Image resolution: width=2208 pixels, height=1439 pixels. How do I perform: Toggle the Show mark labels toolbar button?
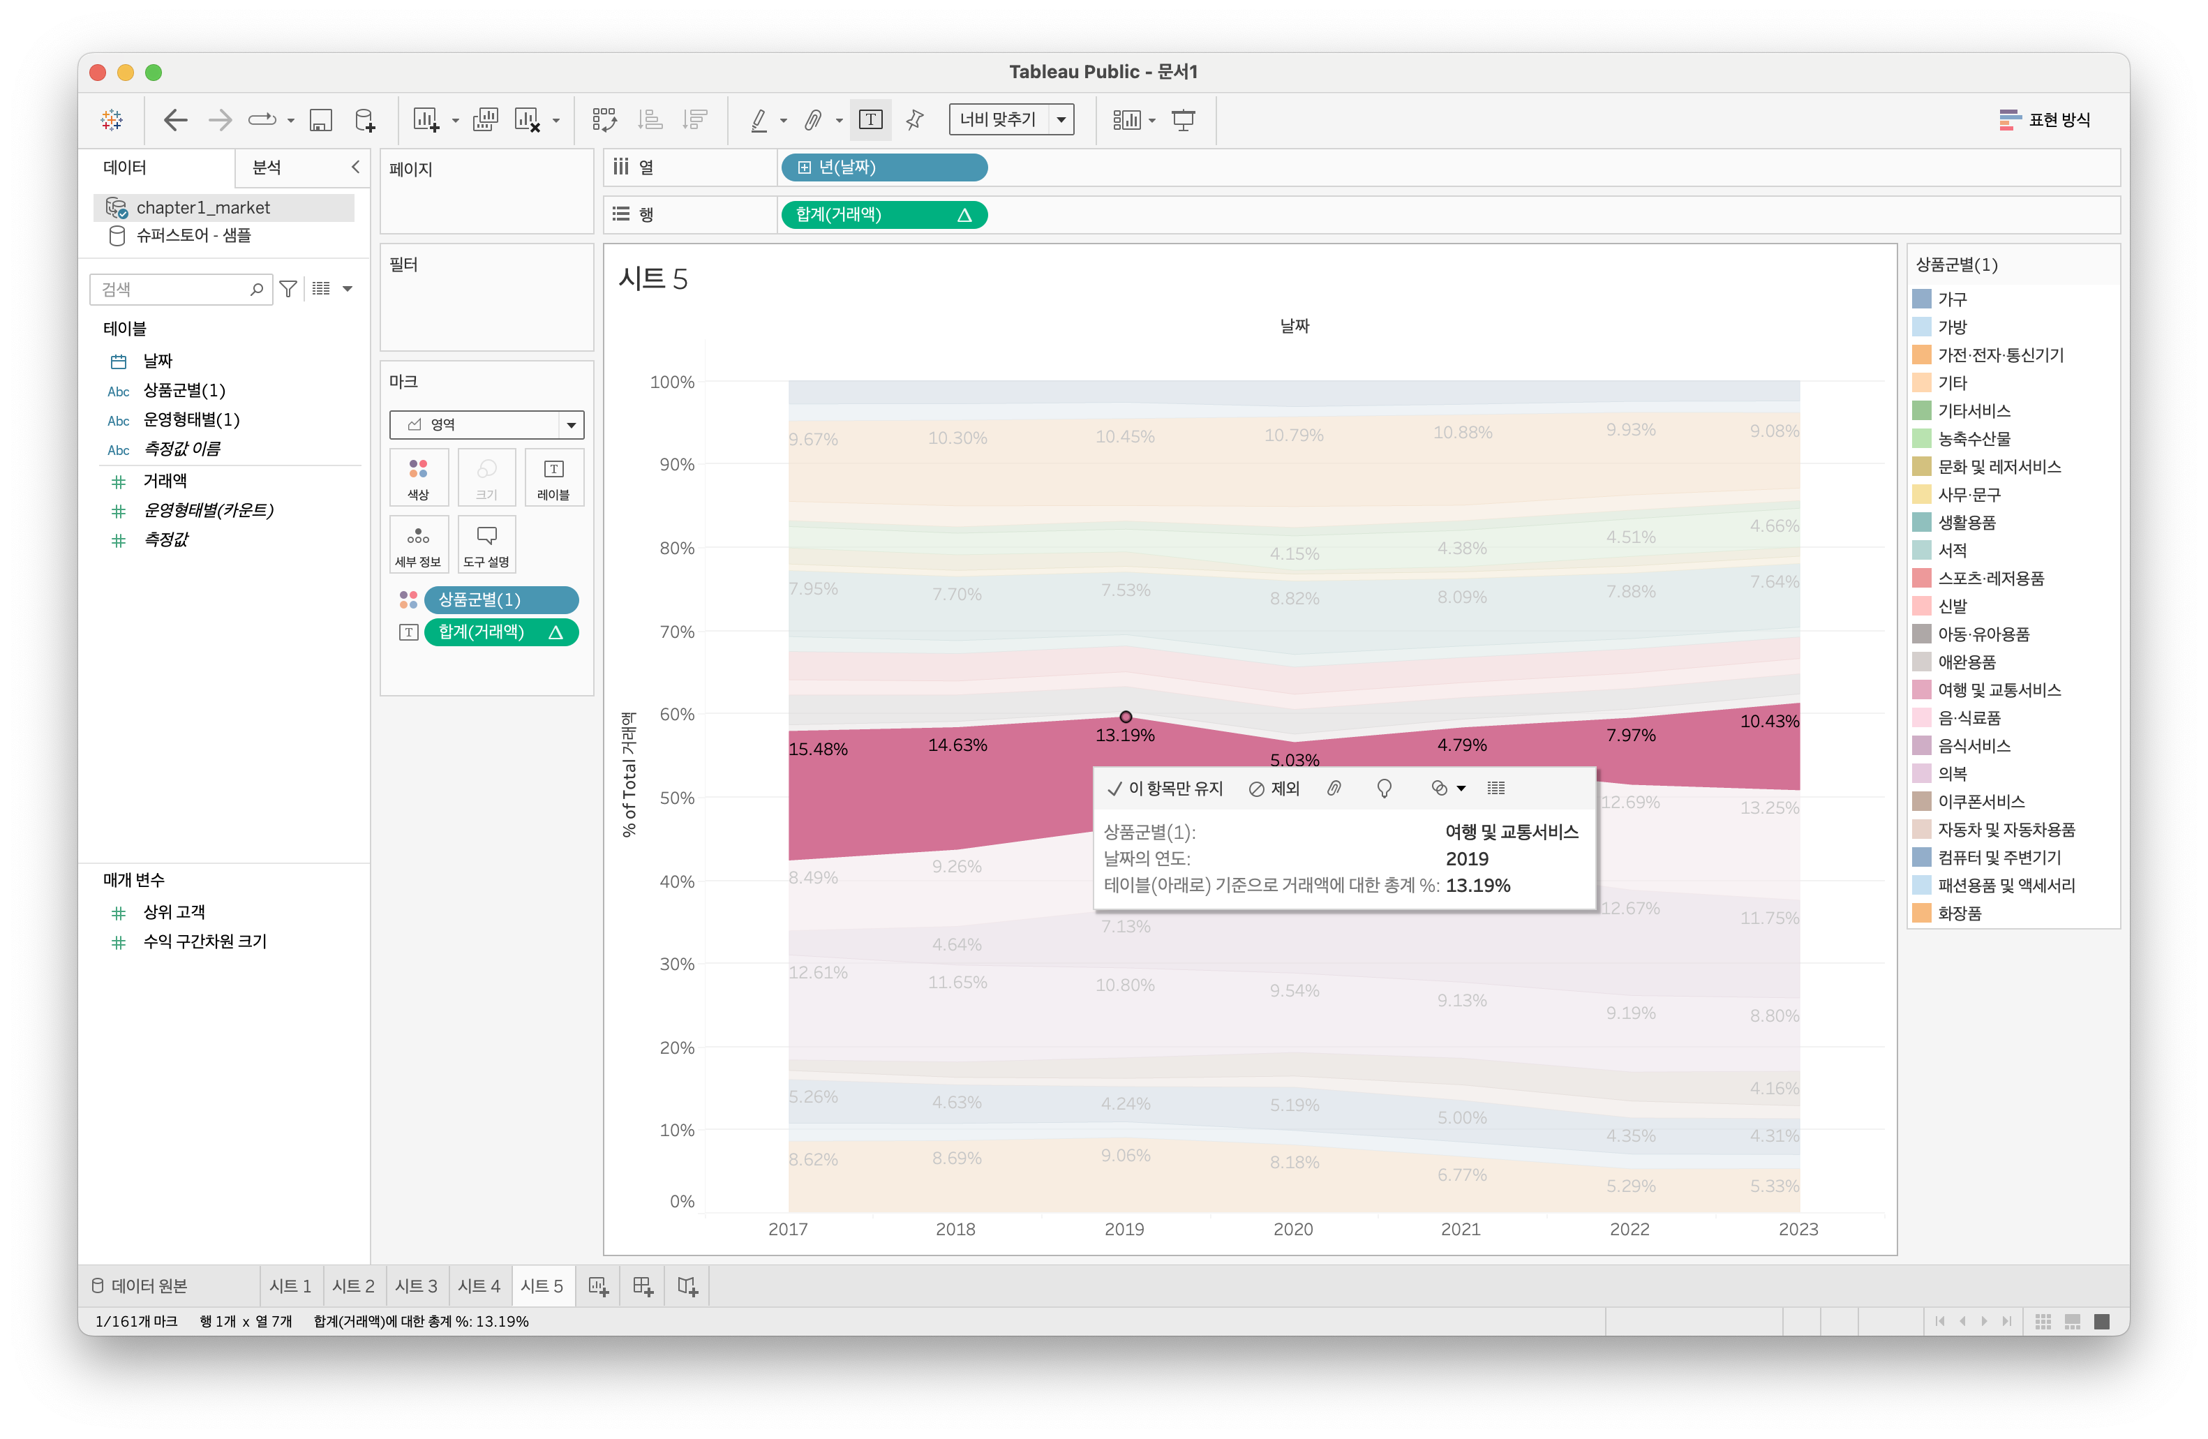[871, 120]
